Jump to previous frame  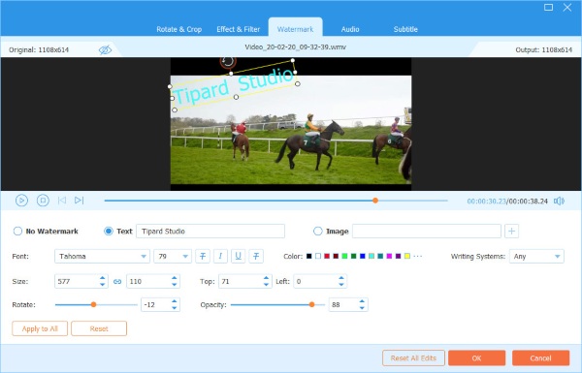click(x=62, y=201)
